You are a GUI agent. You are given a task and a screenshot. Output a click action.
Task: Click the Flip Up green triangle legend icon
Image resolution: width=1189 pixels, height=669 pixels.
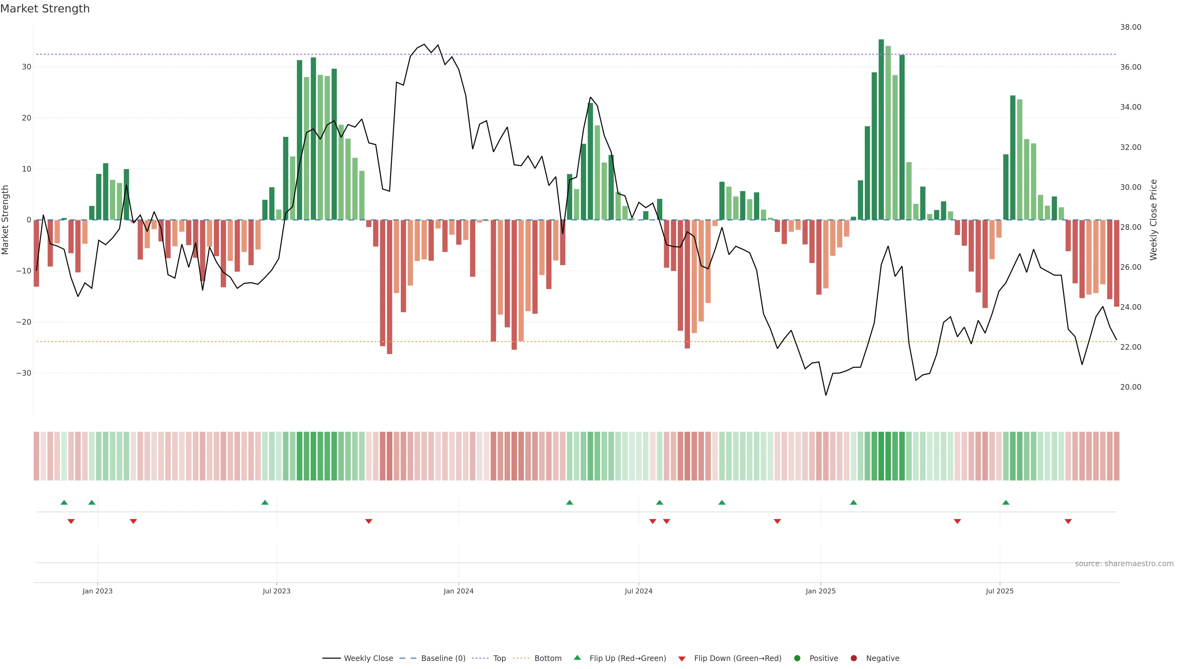point(577,658)
